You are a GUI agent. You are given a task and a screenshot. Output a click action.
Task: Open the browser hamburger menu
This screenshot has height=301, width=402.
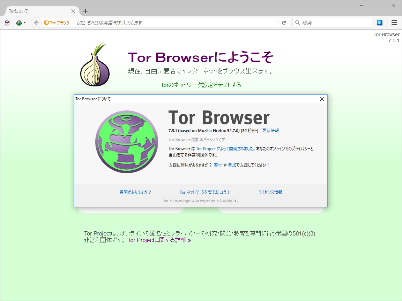394,22
